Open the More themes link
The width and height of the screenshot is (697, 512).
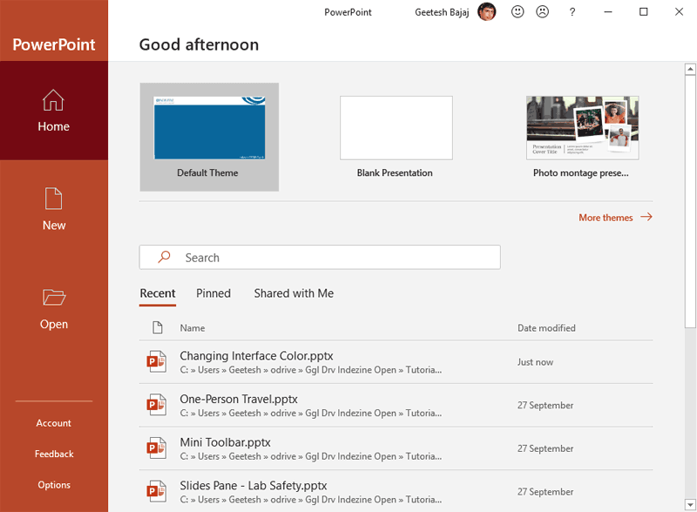(614, 218)
